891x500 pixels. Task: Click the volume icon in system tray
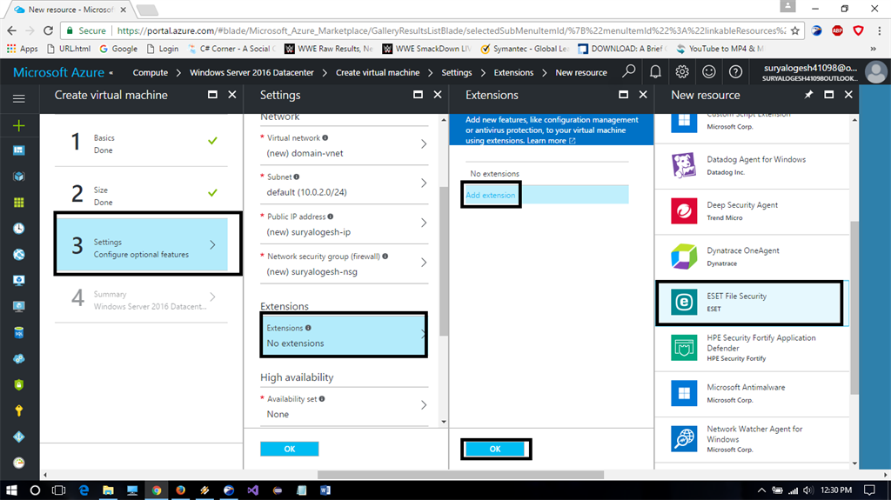click(808, 490)
